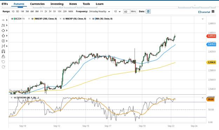
Task: Click the yellow 2,596.9 axis label
Action: (211, 62)
